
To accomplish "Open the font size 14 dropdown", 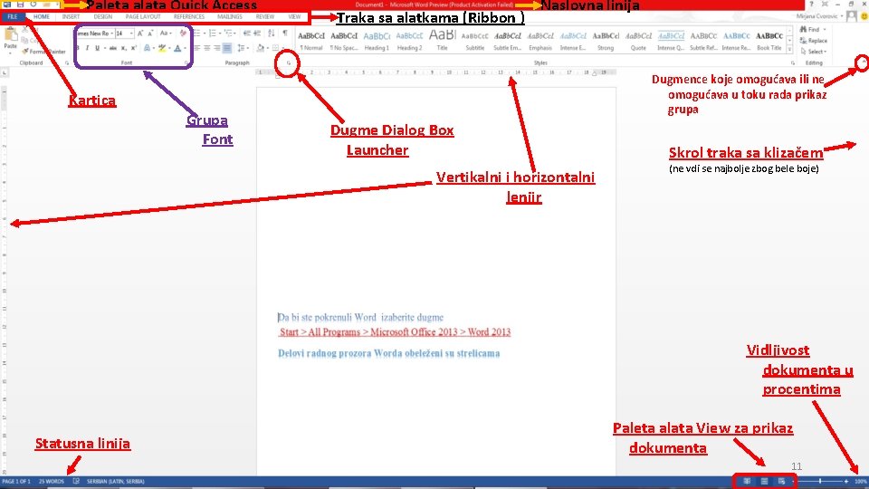I will (131, 34).
